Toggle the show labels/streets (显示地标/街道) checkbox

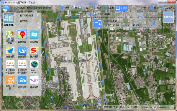(17, 15)
